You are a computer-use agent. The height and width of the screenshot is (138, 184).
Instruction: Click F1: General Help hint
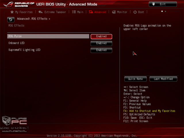coord(135,101)
